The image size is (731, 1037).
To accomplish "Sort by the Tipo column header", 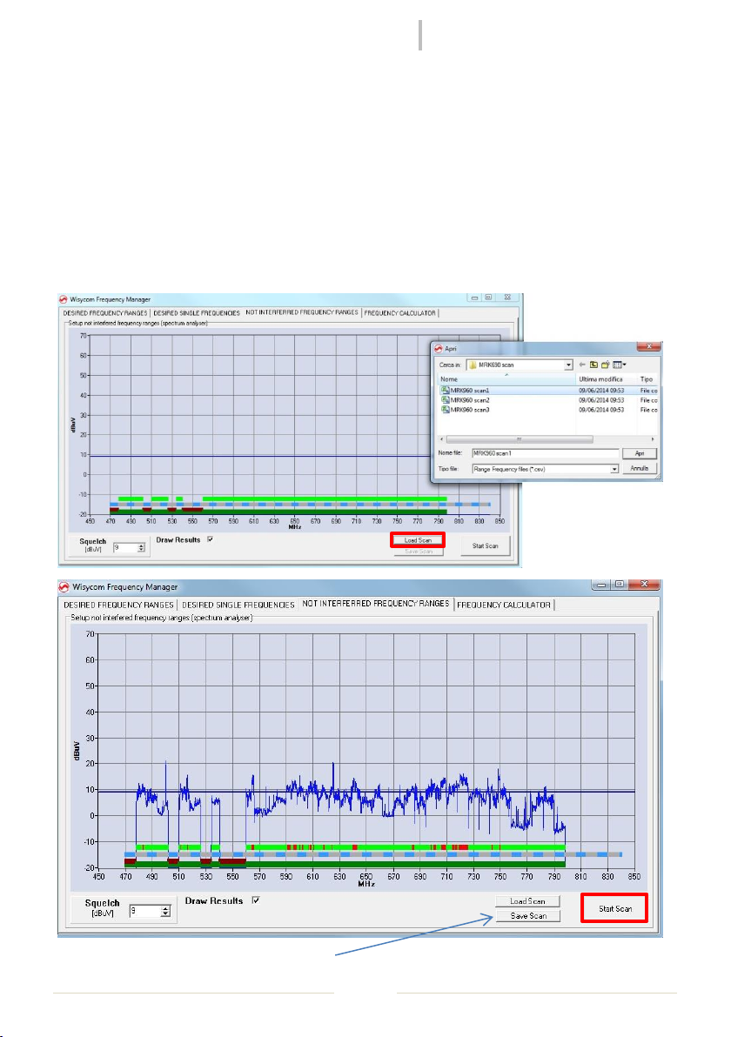I will [647, 379].
